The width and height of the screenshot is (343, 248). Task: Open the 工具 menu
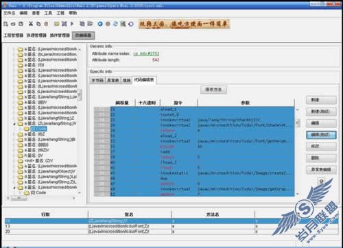[48, 13]
